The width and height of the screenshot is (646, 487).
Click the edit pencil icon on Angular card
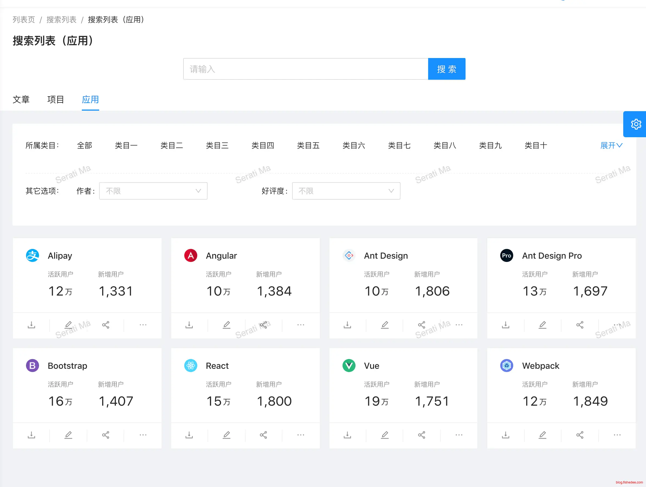(x=226, y=325)
